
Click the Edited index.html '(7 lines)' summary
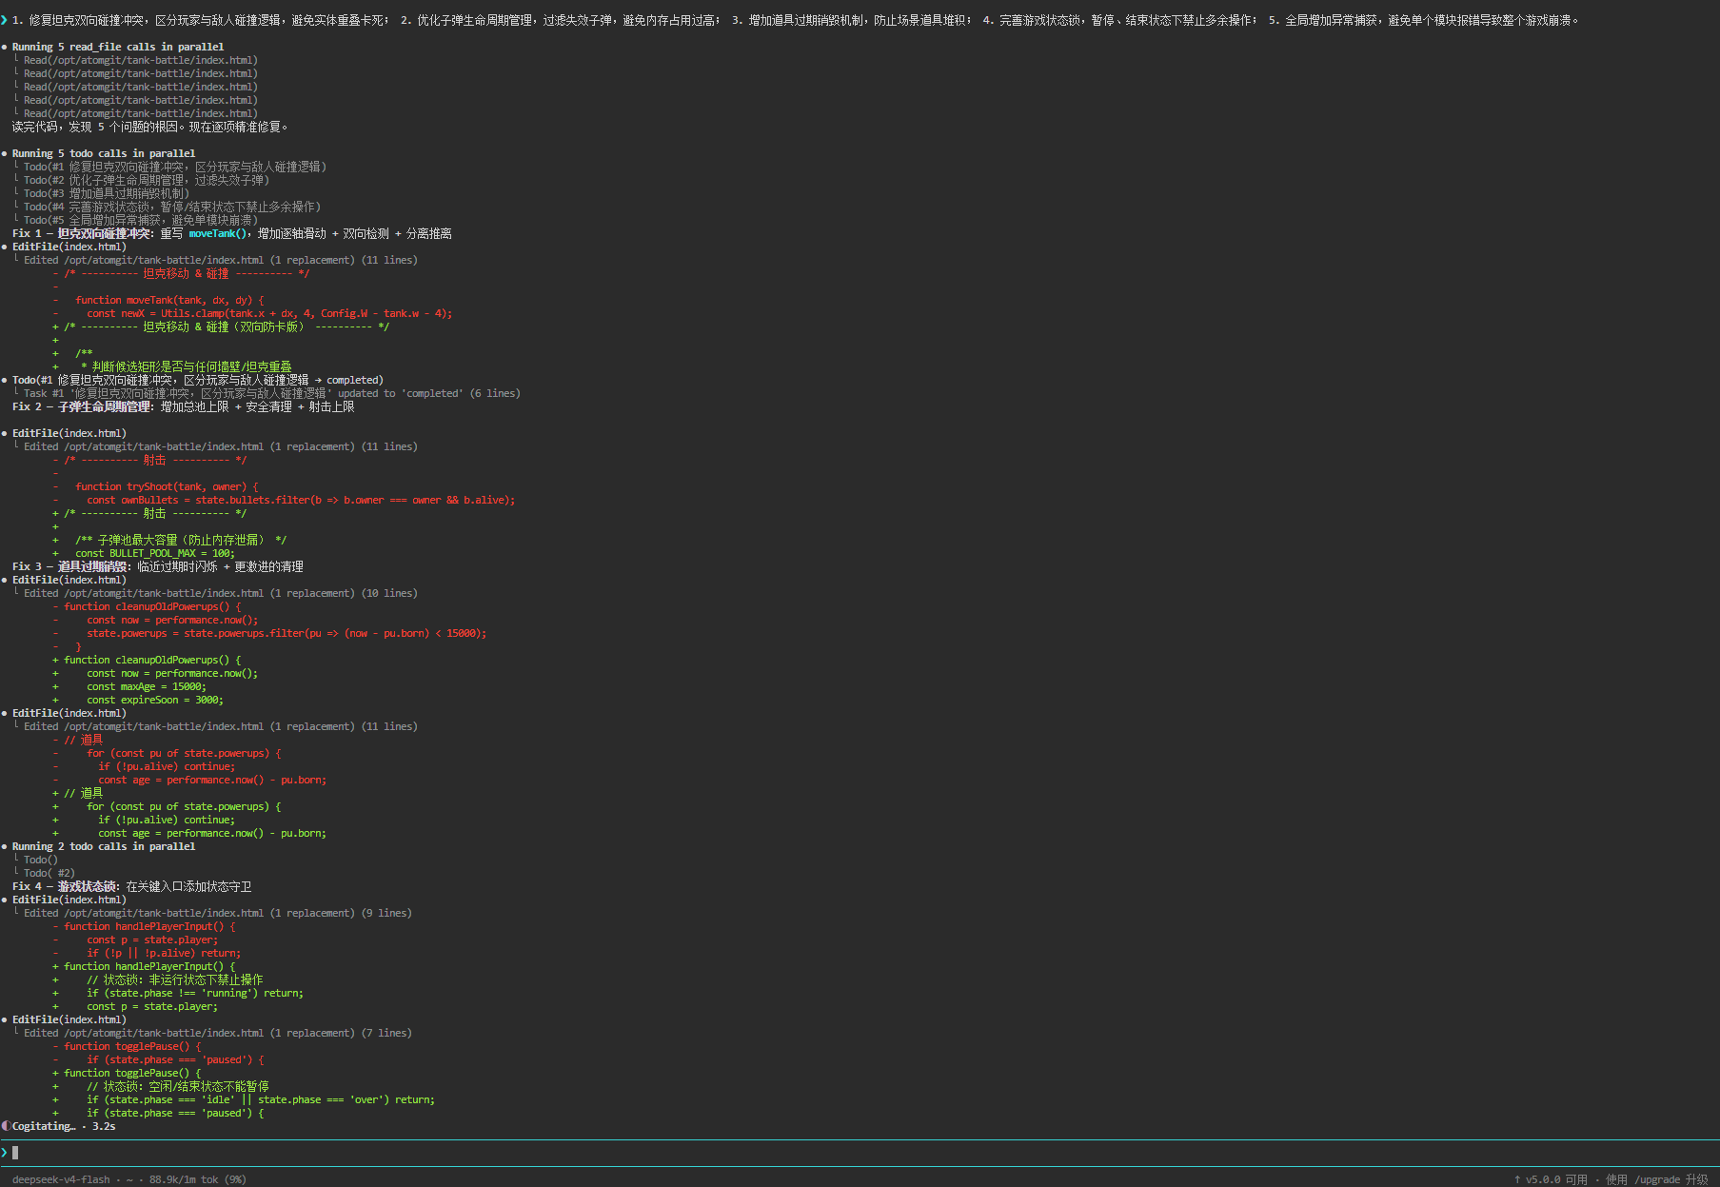pyautogui.click(x=218, y=1033)
